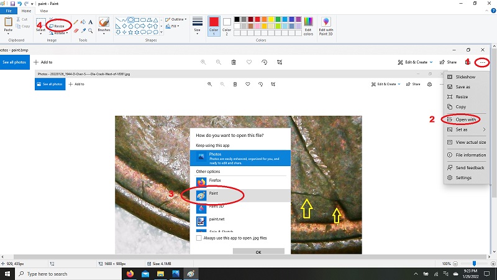Open the File tab in Paint
Viewport: 497px width, 280px height.
pyautogui.click(x=9, y=11)
